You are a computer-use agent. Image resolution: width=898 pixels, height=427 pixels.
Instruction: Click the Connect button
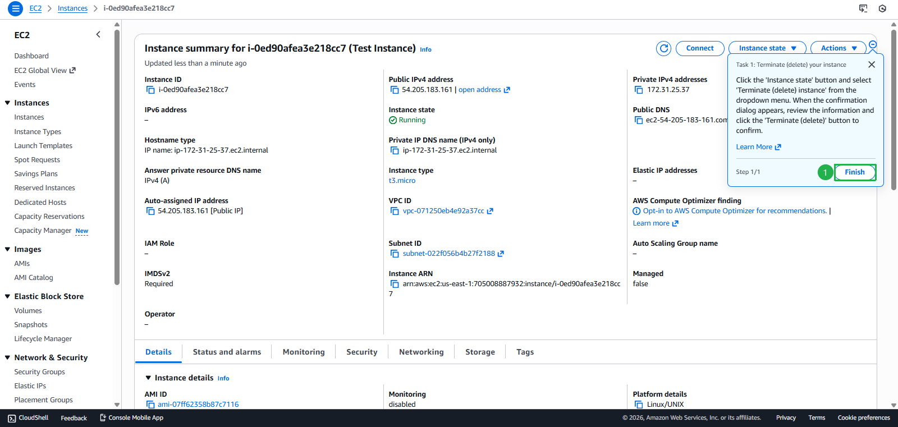pyautogui.click(x=699, y=48)
